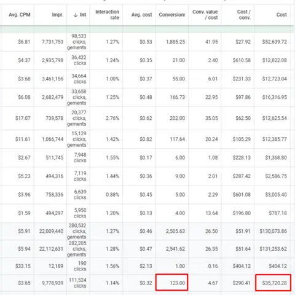
Task: Select the 511,745 impressions cell
Action: tap(55, 157)
